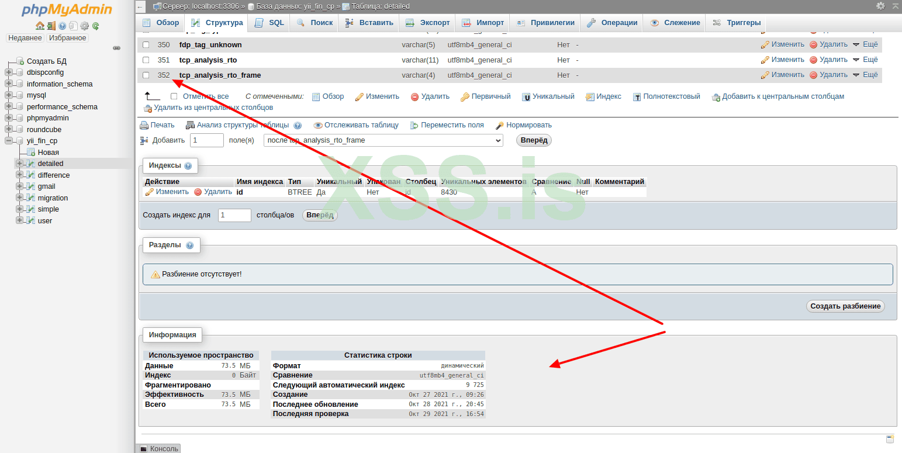Open the Консоль bar at the bottom

[x=158, y=448]
